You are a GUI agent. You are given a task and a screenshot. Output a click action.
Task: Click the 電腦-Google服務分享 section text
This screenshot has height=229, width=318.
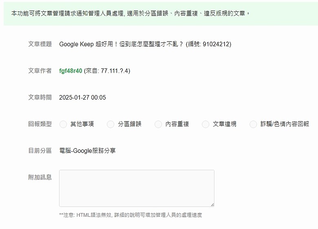(87, 151)
